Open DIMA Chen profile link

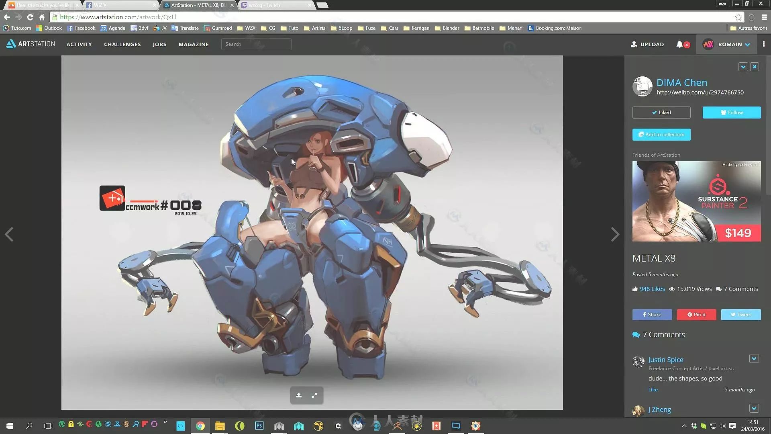[682, 82]
